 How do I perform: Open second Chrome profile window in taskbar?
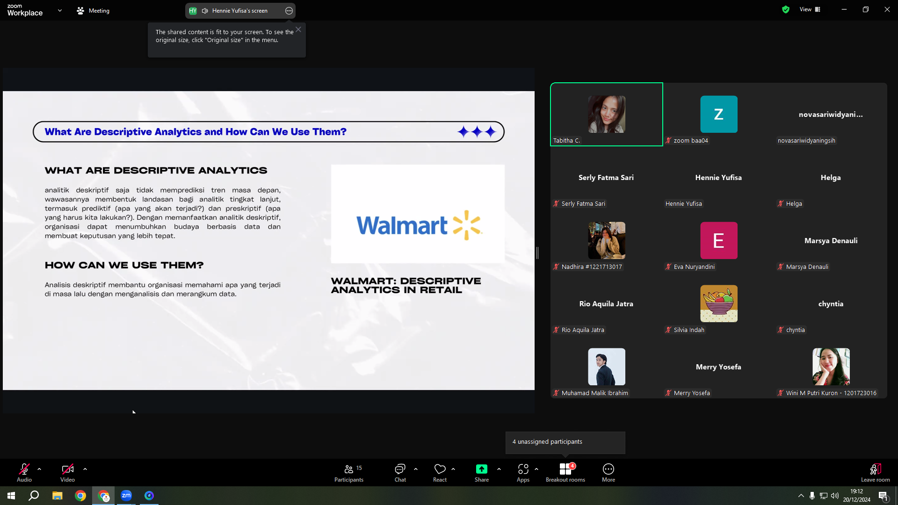(x=103, y=496)
